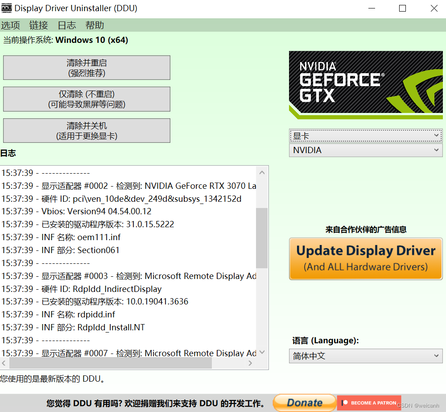Click the log scroll up arrow
Viewport: 446px width, 412px height.
(x=262, y=173)
